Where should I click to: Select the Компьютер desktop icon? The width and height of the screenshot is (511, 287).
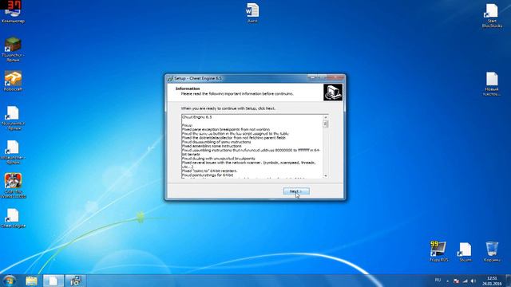[13, 13]
